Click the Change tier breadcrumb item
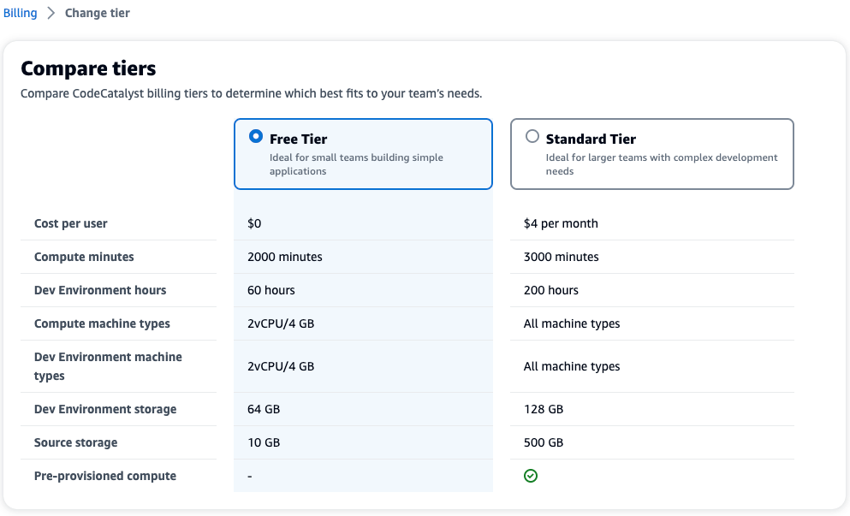 [x=98, y=14]
